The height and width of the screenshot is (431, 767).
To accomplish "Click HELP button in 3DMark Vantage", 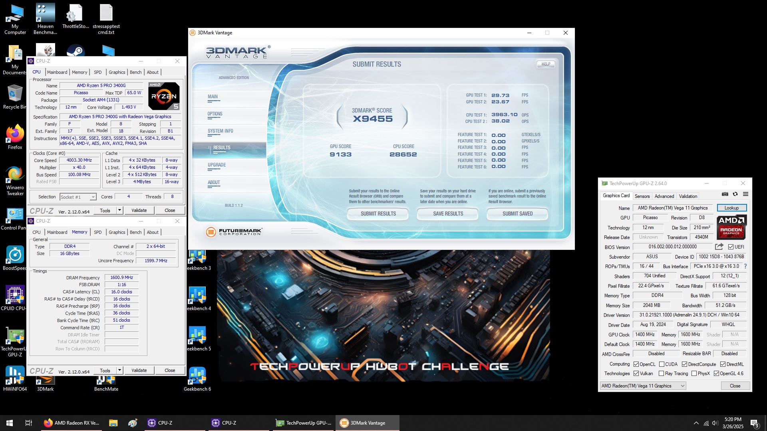I will [x=546, y=64].
